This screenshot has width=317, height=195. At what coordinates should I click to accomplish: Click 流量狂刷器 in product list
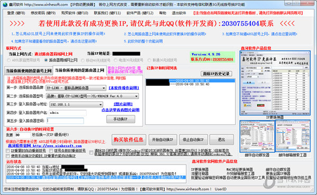click(x=200, y=173)
